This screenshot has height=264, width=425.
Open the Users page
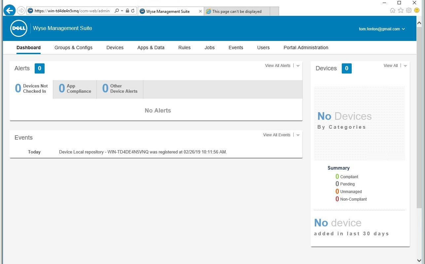[x=264, y=48]
